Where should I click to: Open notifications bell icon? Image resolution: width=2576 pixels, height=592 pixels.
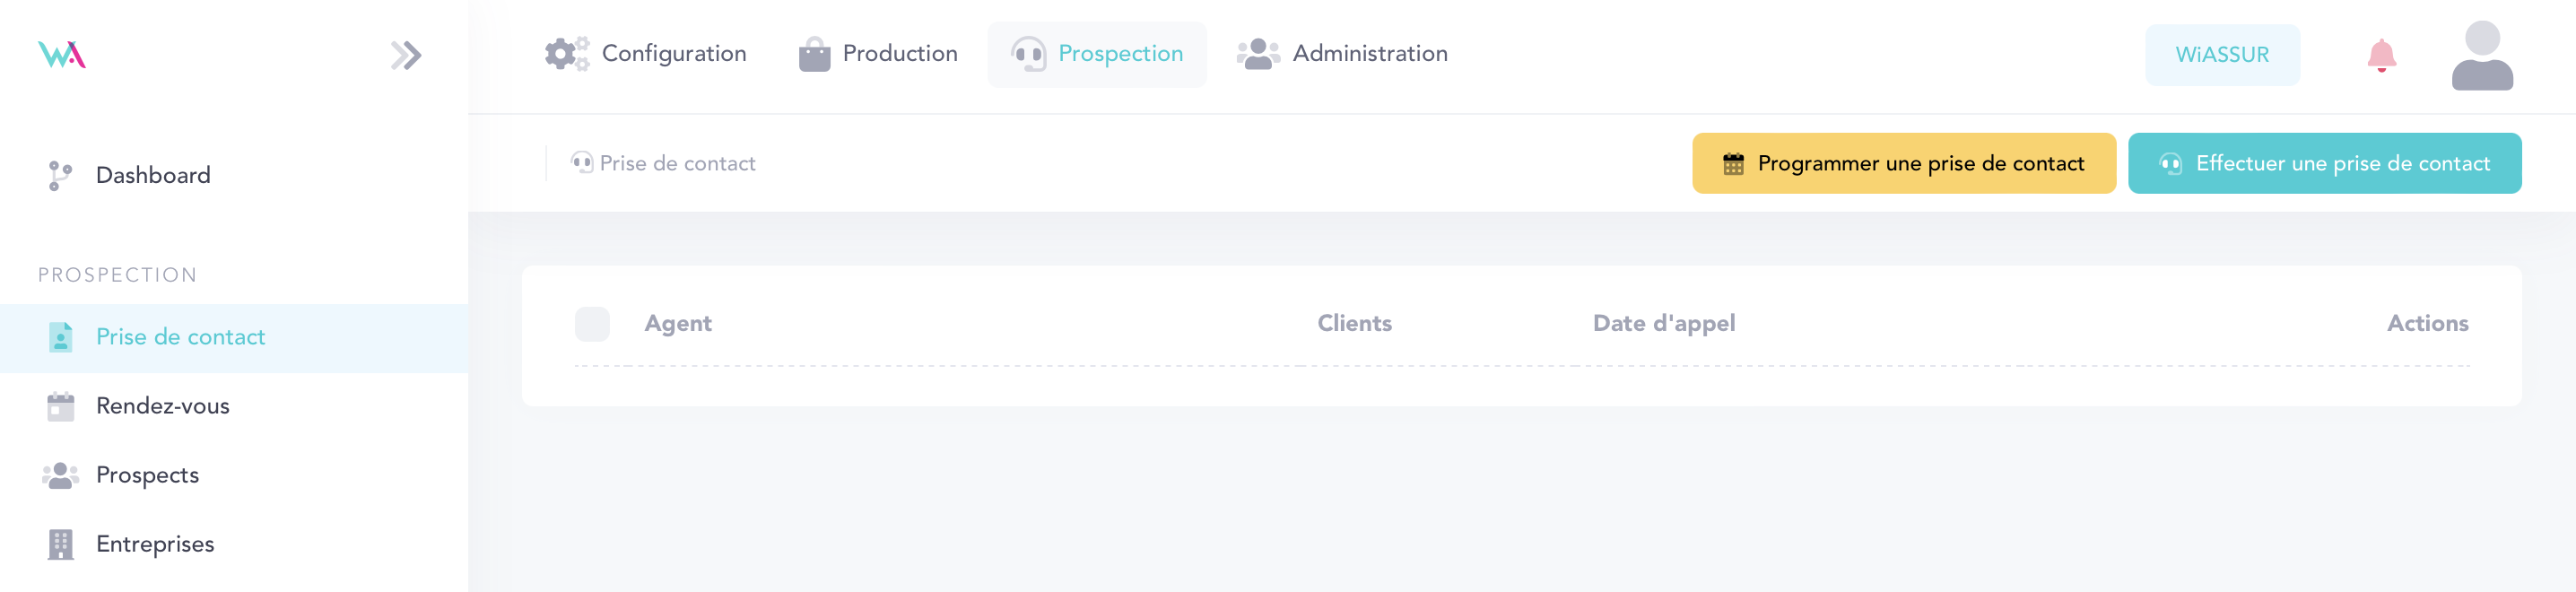point(2381,55)
